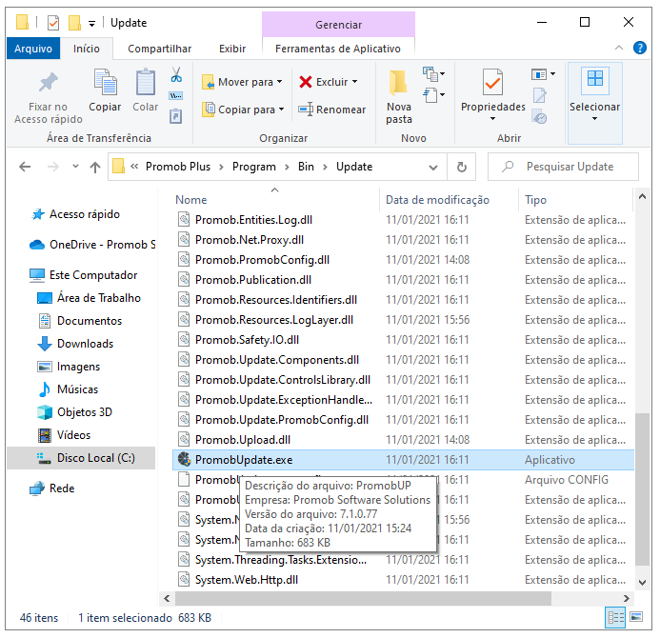Select the PromobUpdate.exe file
This screenshot has height=638, width=660.
[403, 460]
